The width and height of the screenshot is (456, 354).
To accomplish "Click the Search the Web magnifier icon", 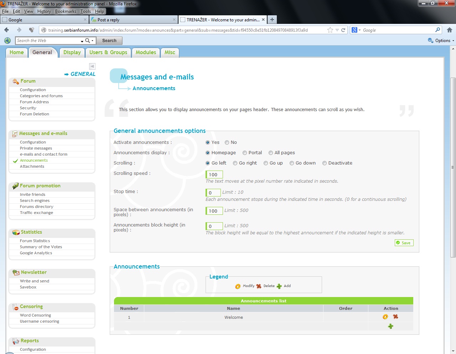I will pos(87,41).
